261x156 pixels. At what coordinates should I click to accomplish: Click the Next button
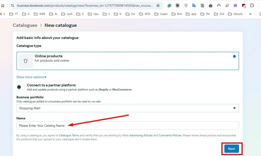(x=231, y=149)
